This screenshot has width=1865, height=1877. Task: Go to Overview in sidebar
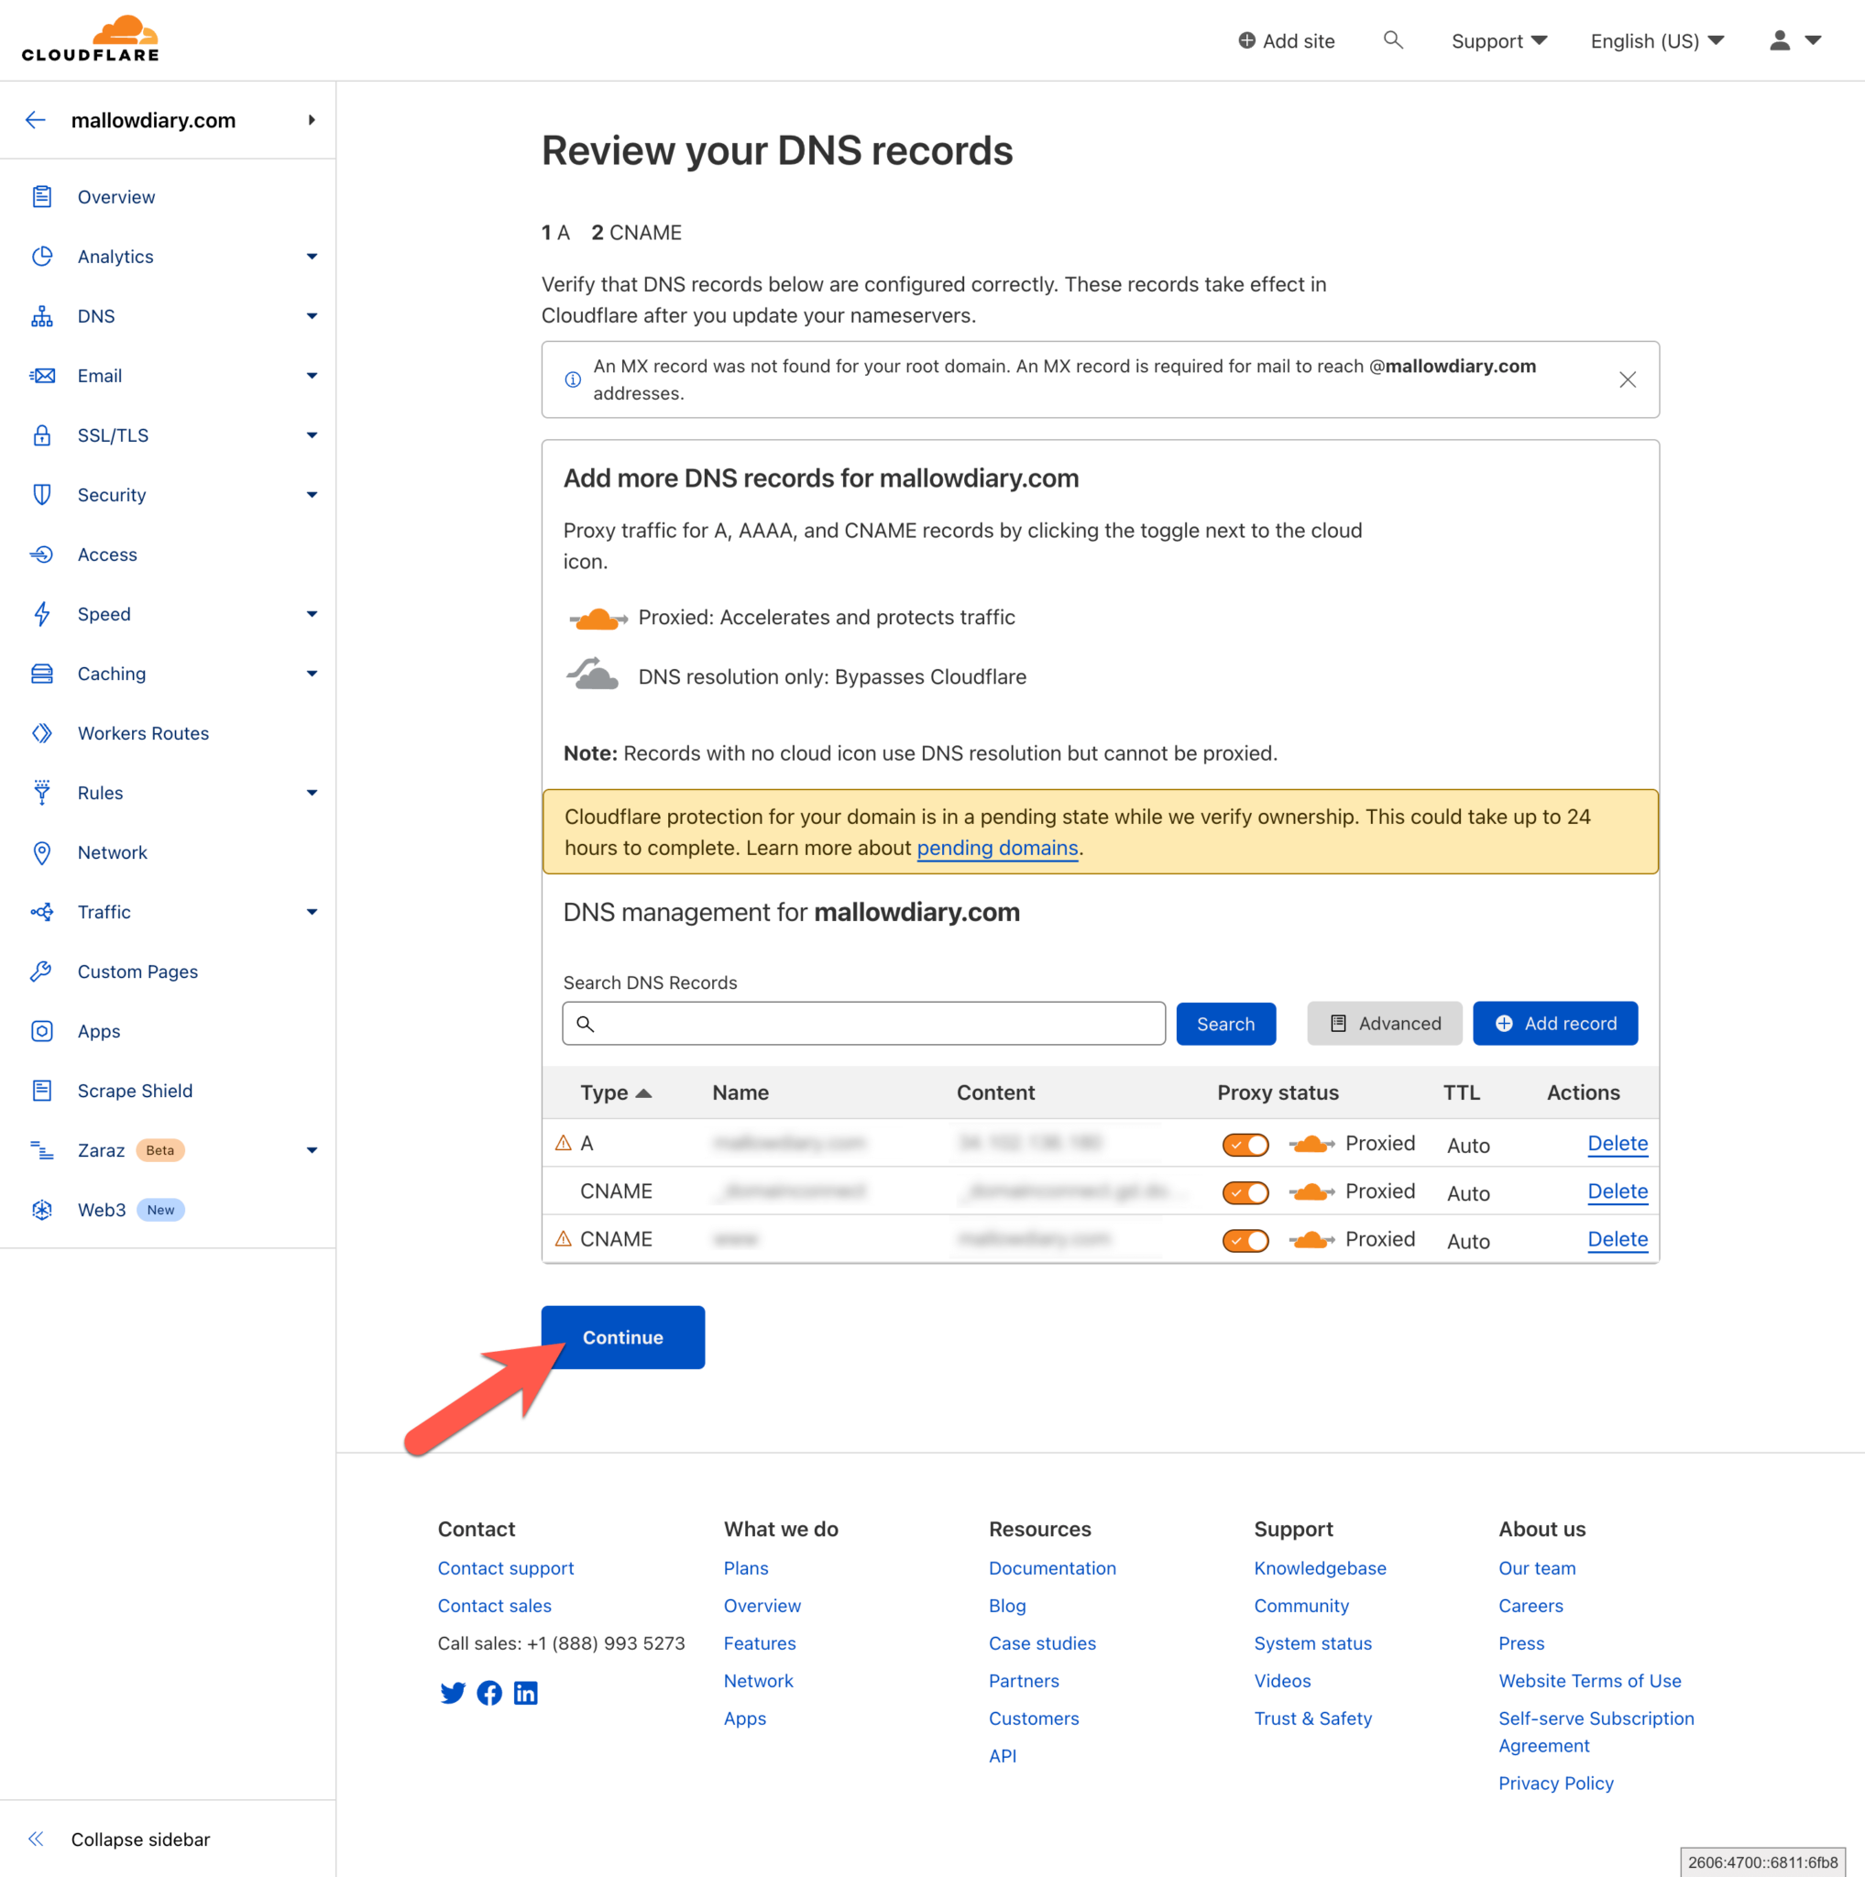[x=115, y=197]
